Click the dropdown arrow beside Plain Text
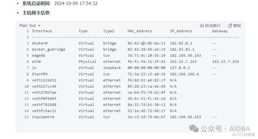The height and width of the screenshot is (139, 258). coord(39,26)
